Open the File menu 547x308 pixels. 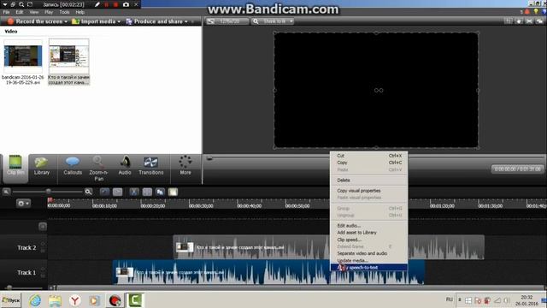6,12
